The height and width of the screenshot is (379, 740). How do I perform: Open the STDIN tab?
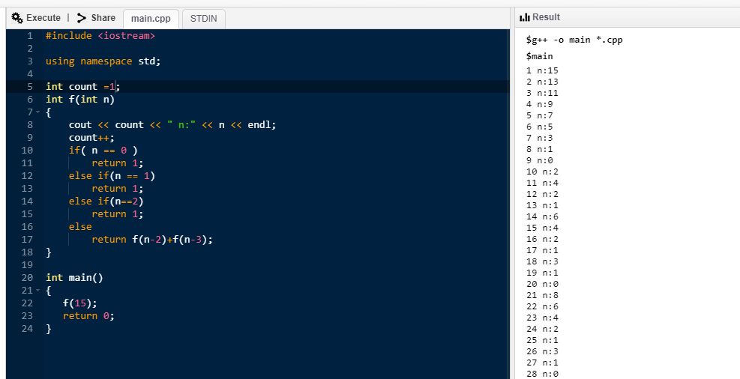[203, 18]
